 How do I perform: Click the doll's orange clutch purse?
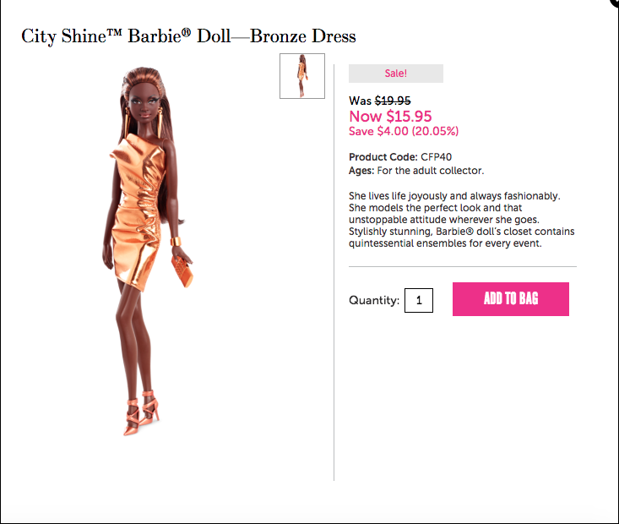182,271
